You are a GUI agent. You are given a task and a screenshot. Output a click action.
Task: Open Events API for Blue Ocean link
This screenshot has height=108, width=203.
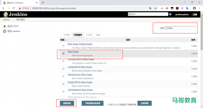click(80, 82)
